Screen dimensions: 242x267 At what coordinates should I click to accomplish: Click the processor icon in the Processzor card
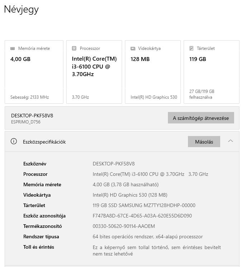74,48
